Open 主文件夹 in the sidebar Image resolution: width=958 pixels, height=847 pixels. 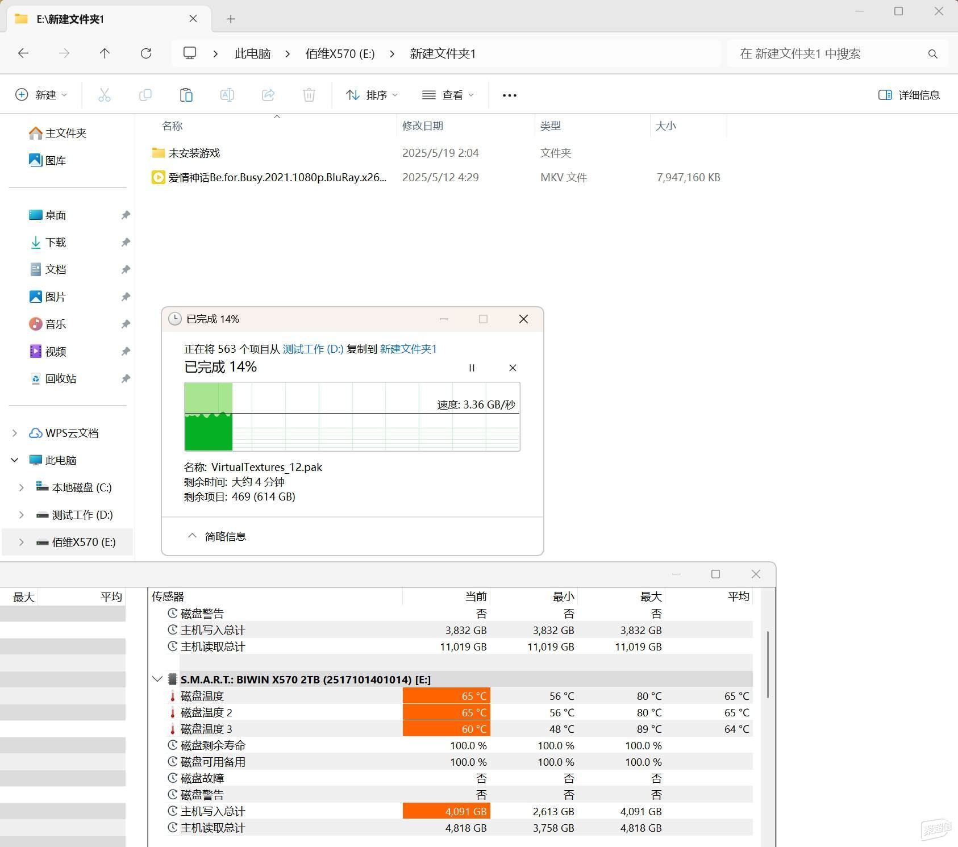[x=57, y=133]
